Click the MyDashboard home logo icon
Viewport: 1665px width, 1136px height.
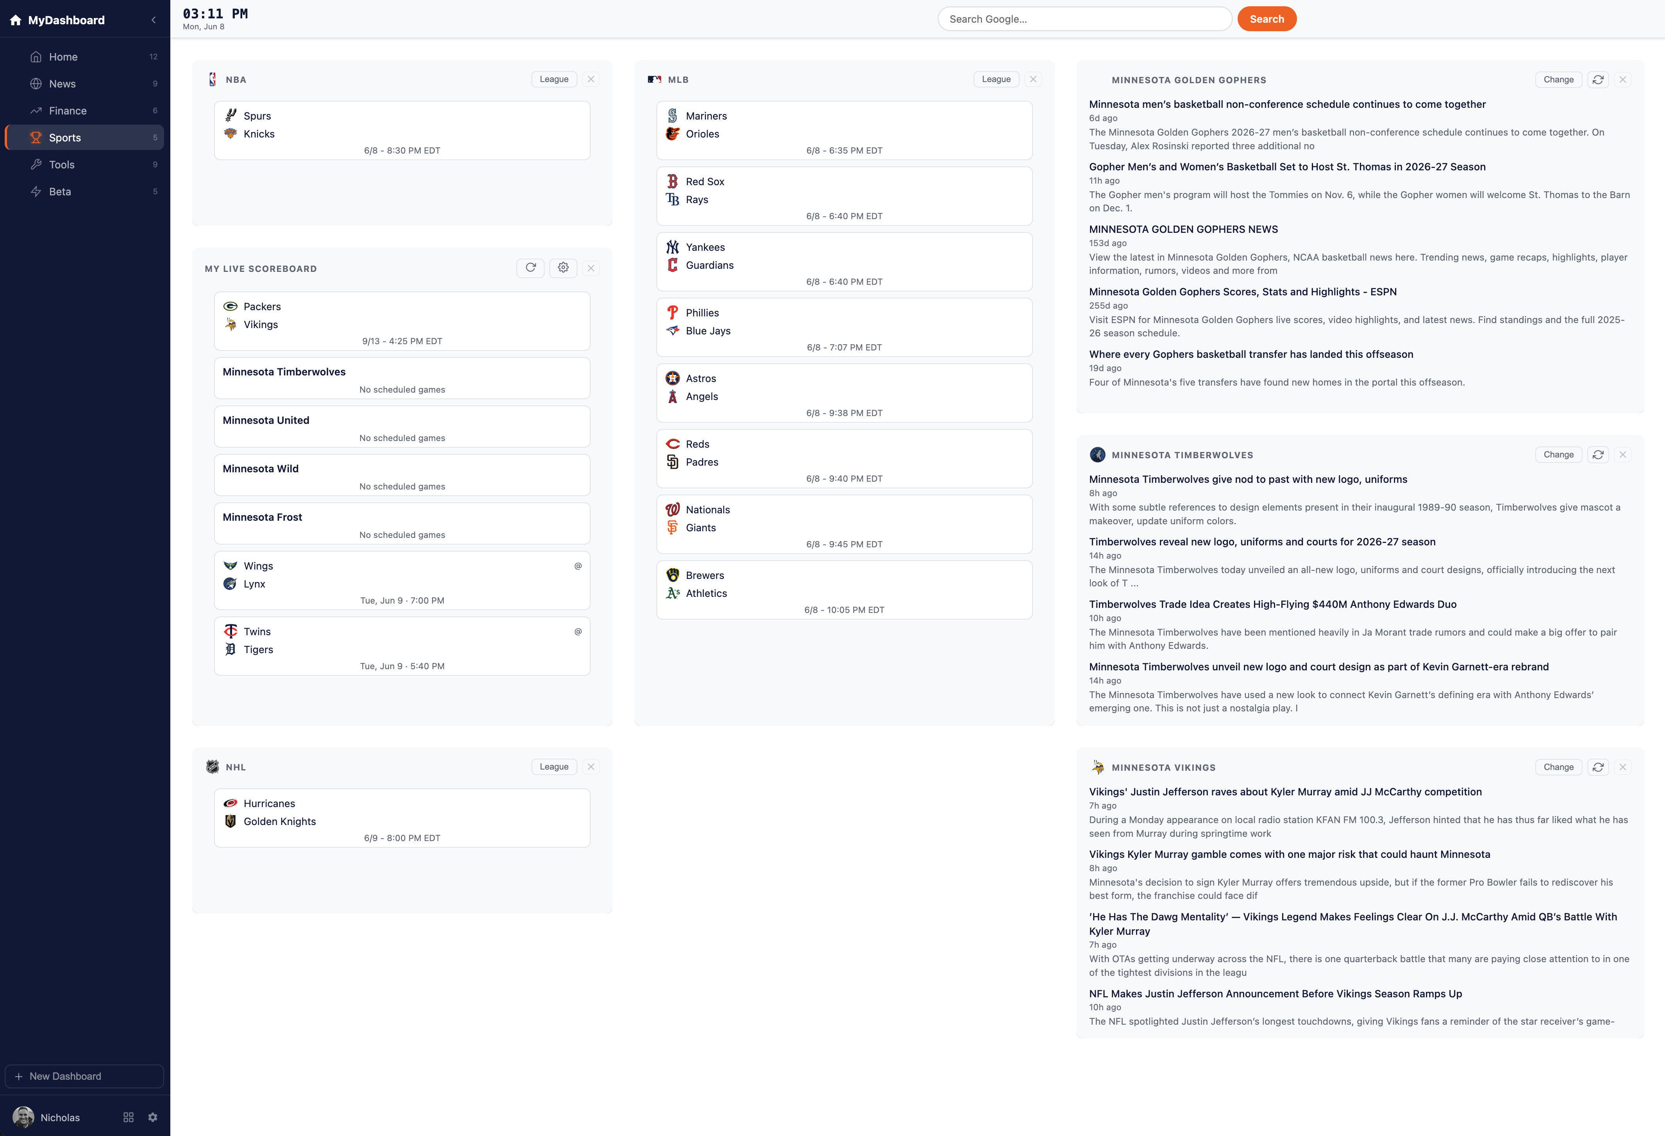pyautogui.click(x=15, y=20)
